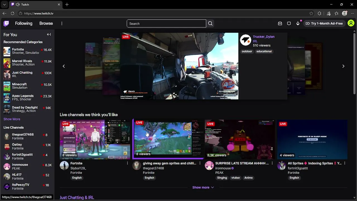Image resolution: width=357 pixels, height=201 pixels.
Task: Select the Anime tag under ironmouse stream
Action: point(249,178)
